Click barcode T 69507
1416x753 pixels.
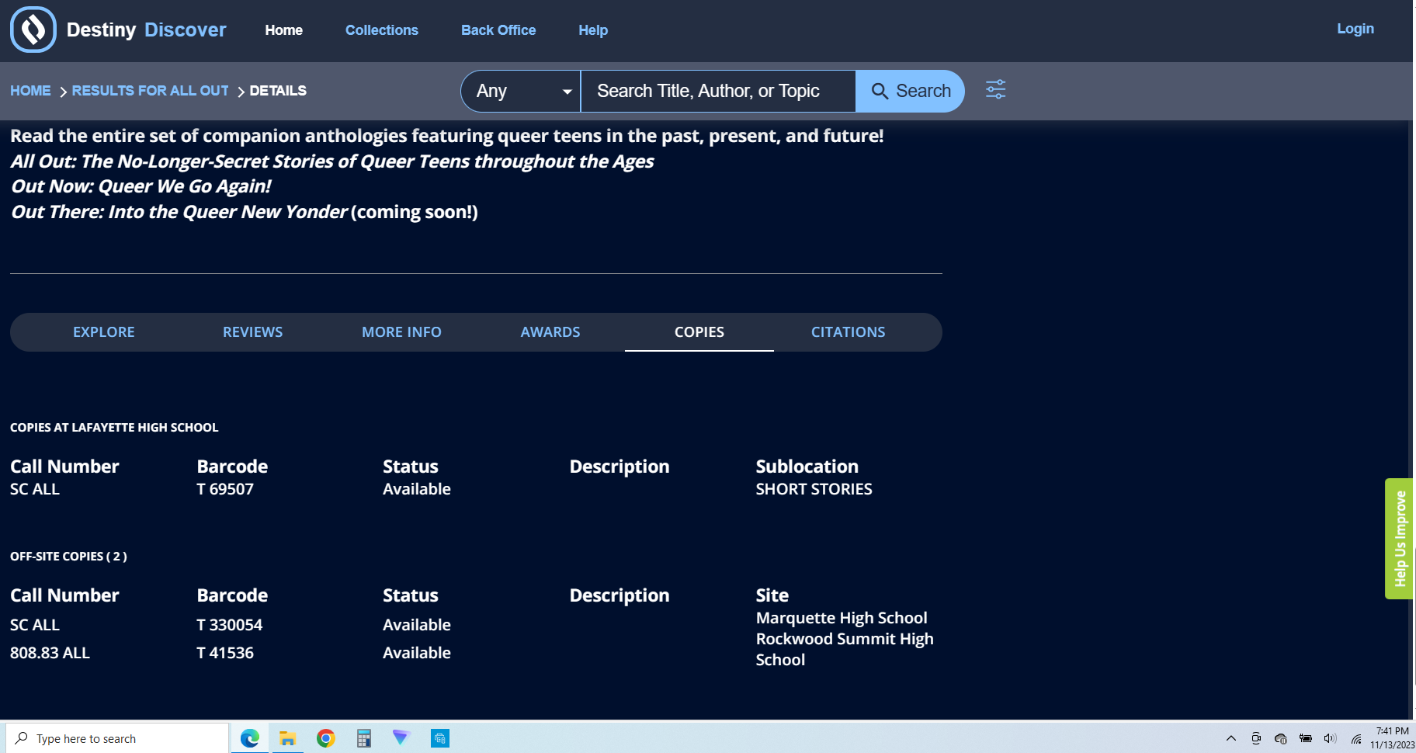225,489
